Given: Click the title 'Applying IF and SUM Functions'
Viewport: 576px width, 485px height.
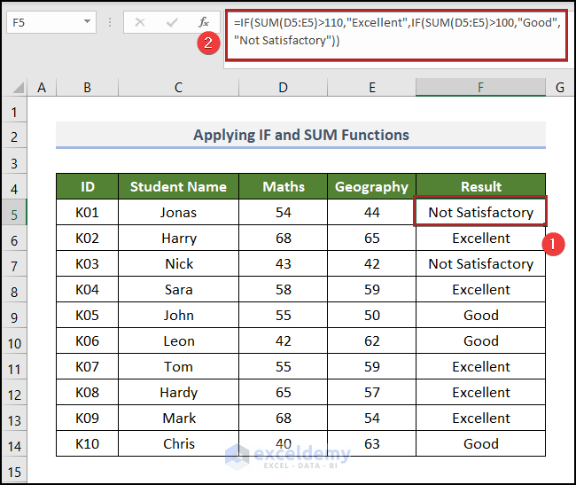Looking at the screenshot, I should pos(301,135).
